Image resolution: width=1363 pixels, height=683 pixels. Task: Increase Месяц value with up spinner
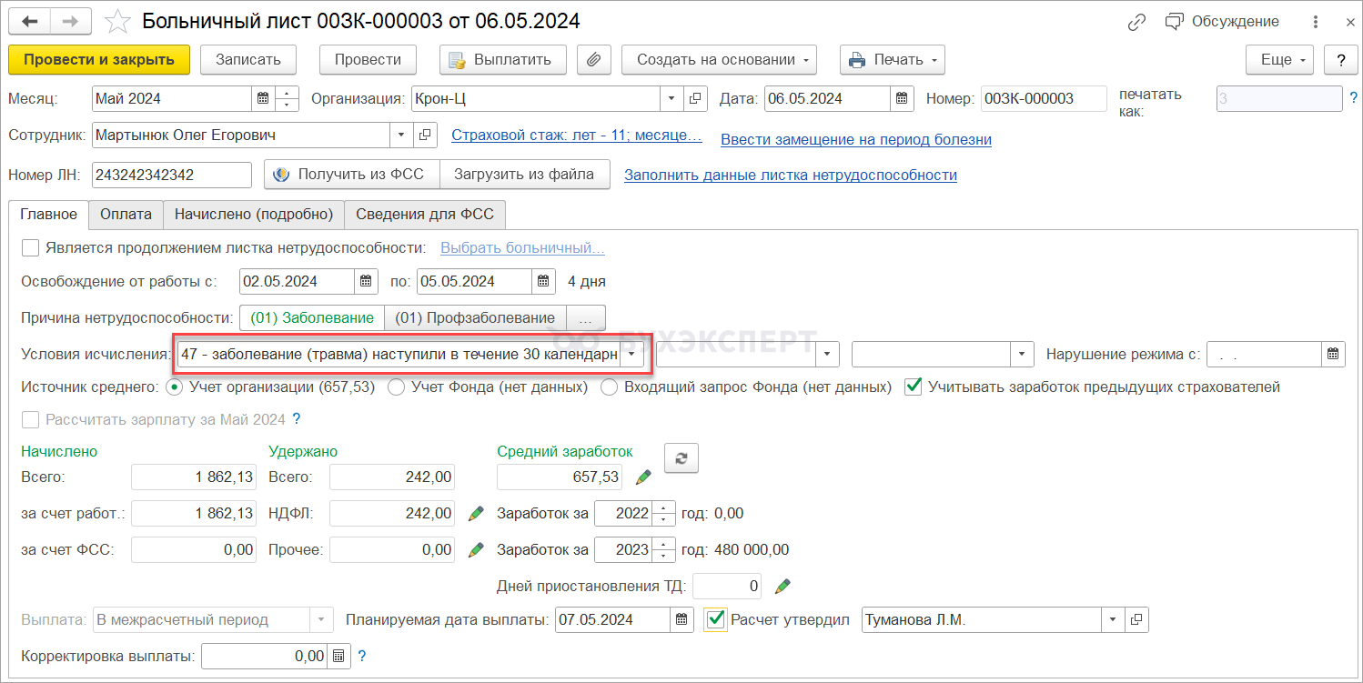coord(287,94)
